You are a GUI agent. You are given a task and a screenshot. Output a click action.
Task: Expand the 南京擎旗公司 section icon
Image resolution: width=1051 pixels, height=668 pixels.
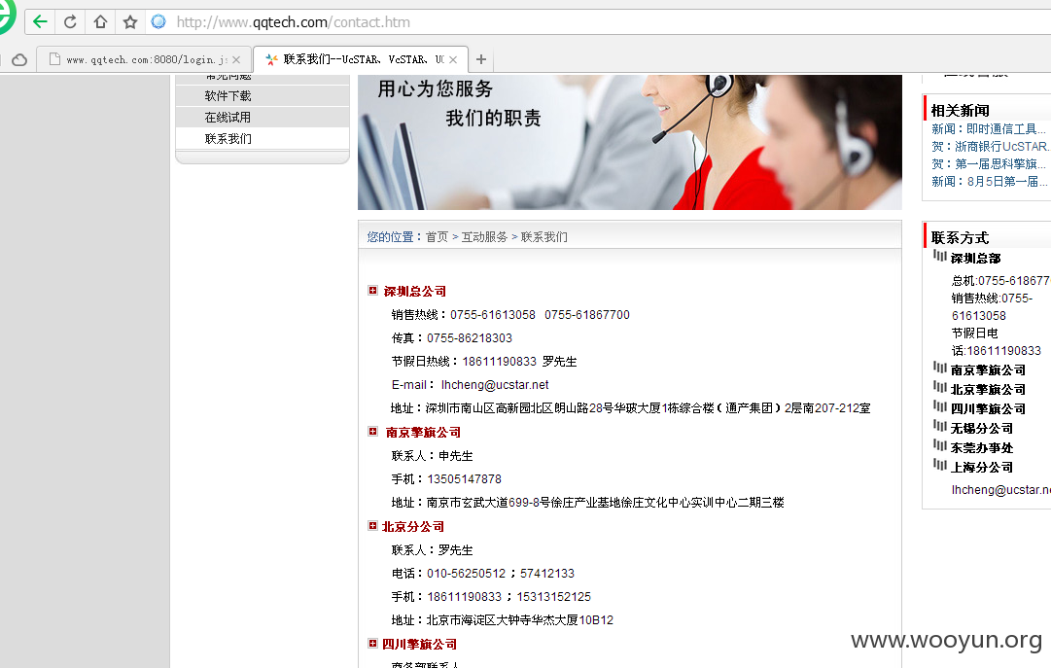(x=372, y=432)
